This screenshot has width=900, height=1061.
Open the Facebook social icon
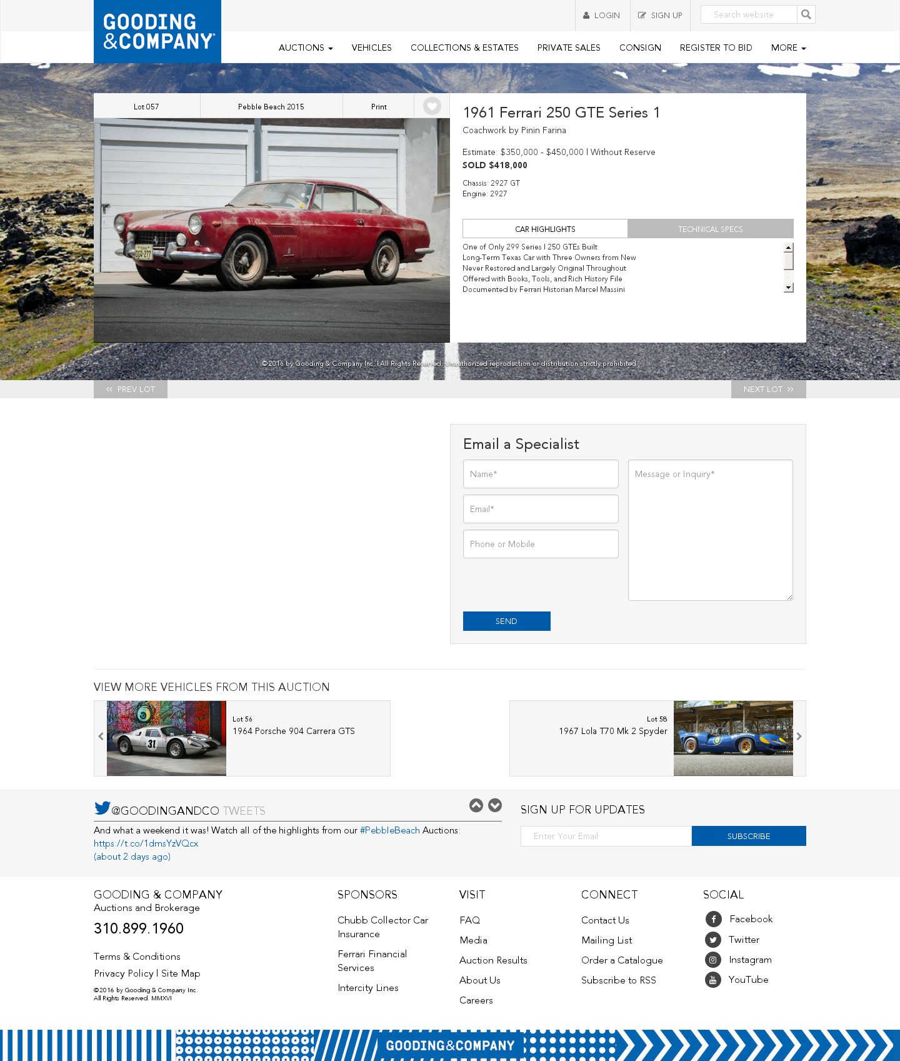pyautogui.click(x=713, y=919)
